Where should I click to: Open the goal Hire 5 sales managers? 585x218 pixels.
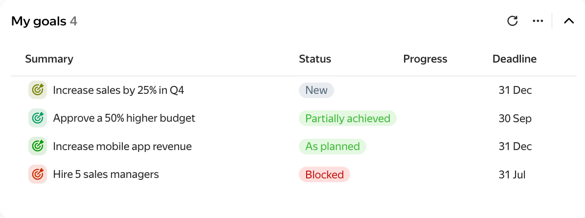click(106, 174)
